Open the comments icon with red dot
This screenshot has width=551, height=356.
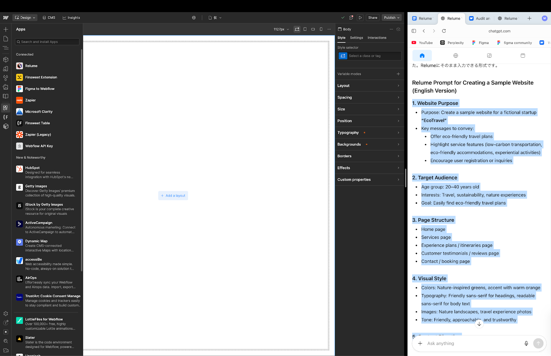point(351,18)
